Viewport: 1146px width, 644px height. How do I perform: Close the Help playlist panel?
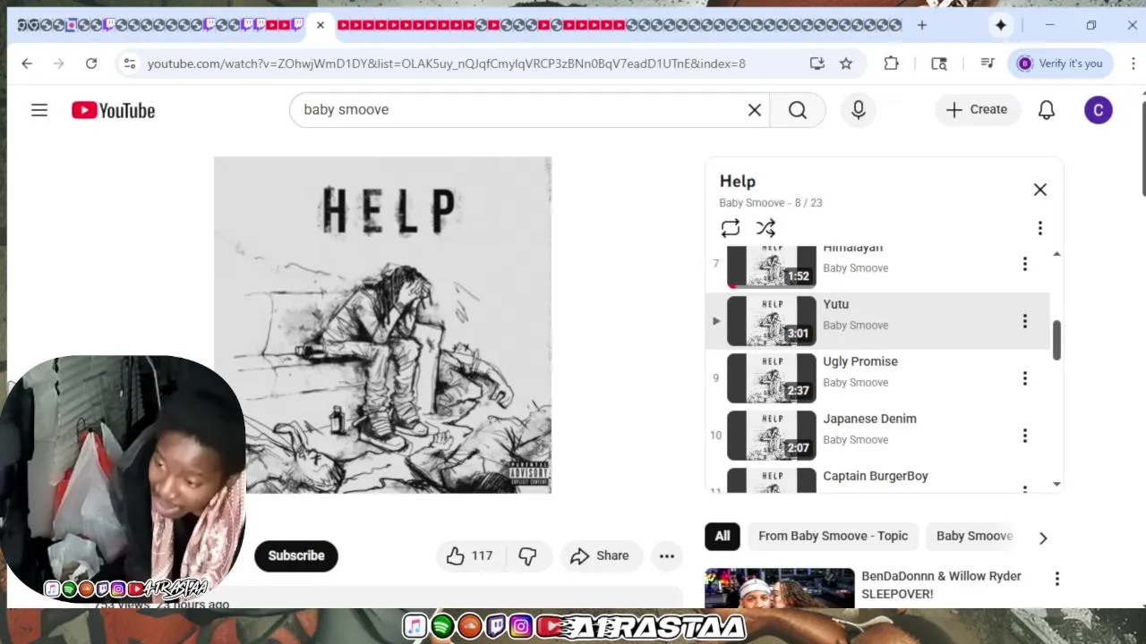[1040, 190]
